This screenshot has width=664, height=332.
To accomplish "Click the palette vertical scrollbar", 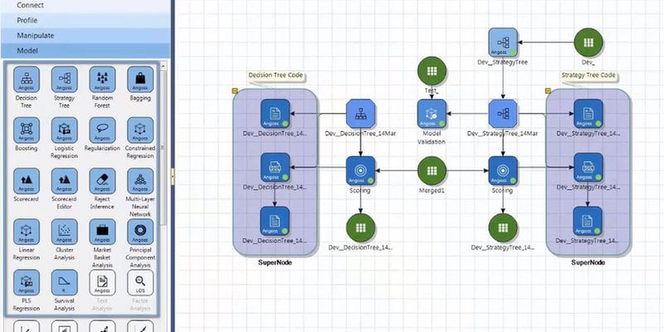I will pyautogui.click(x=163, y=149).
